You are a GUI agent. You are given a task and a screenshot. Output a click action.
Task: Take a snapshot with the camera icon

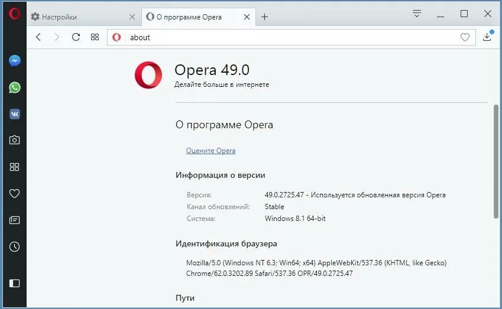[x=14, y=140]
